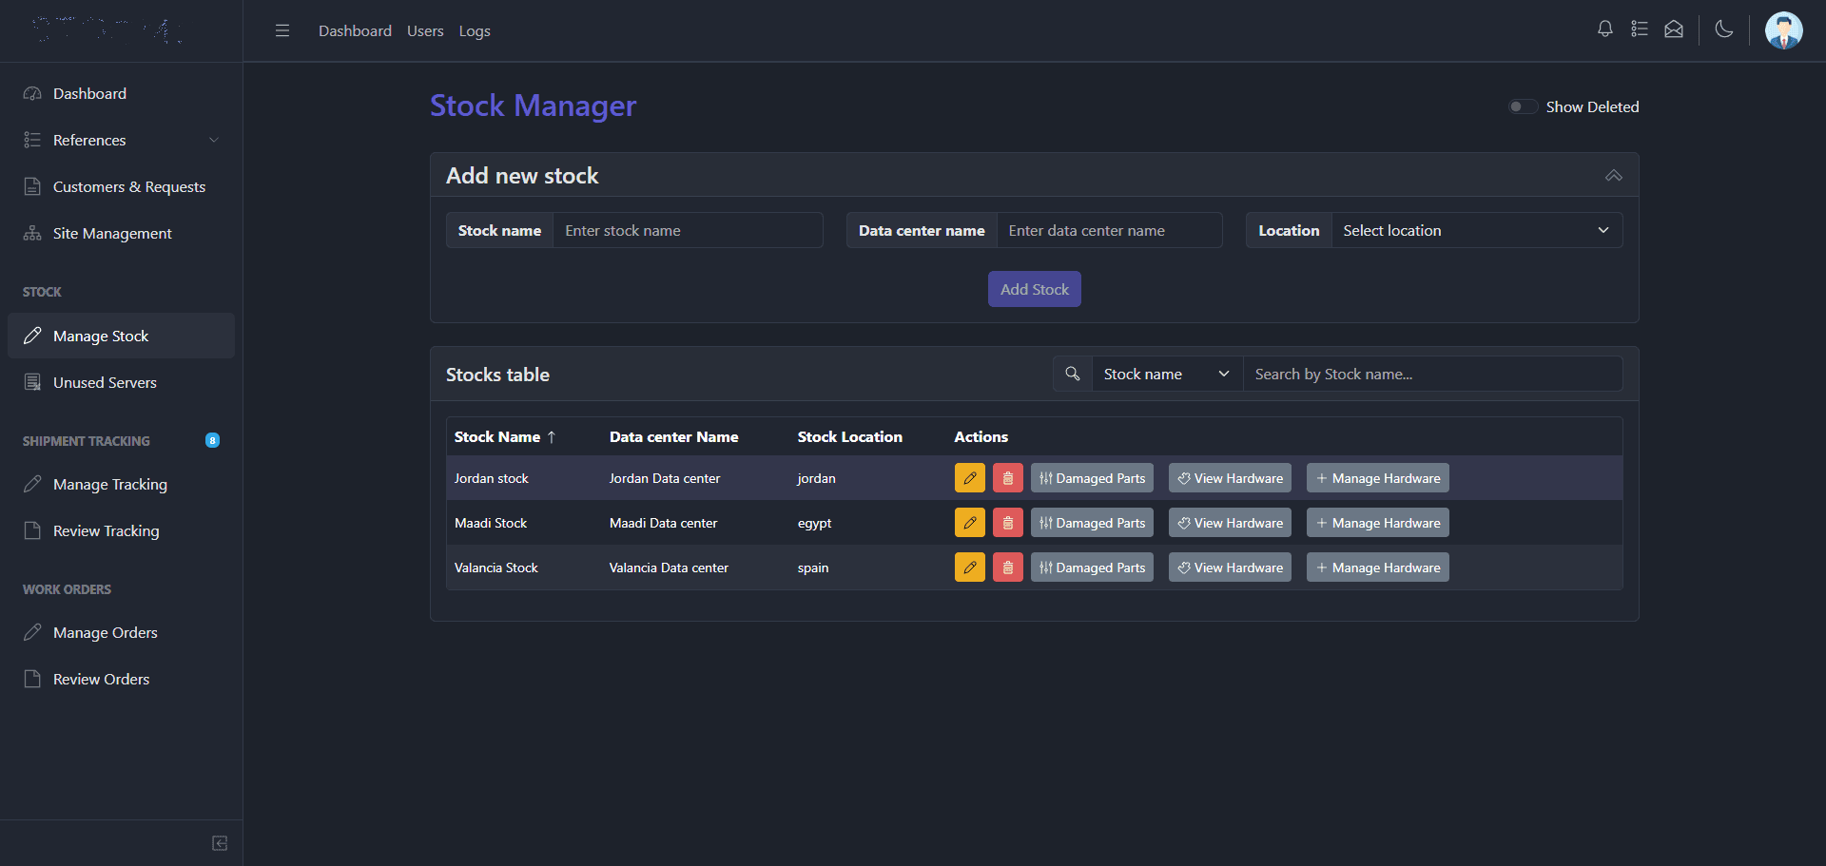Collapse the Add new stock panel
Image resolution: width=1826 pixels, height=866 pixels.
click(x=1614, y=176)
